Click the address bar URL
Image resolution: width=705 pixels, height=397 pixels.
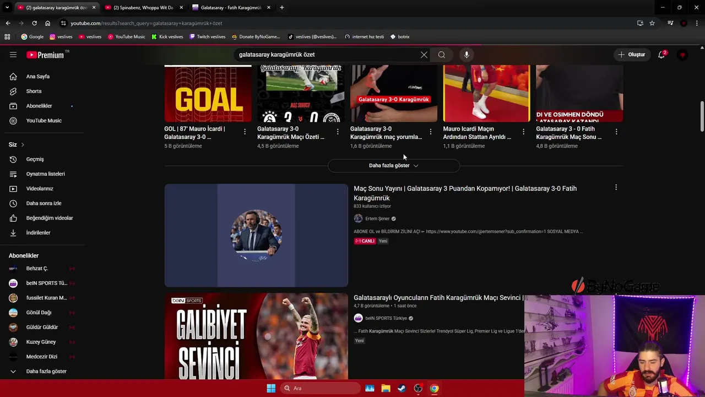[x=147, y=23]
